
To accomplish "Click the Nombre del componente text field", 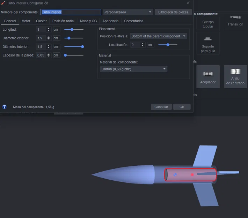I will pos(71,12).
